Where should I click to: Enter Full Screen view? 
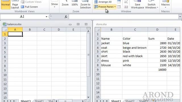[29, 7]
